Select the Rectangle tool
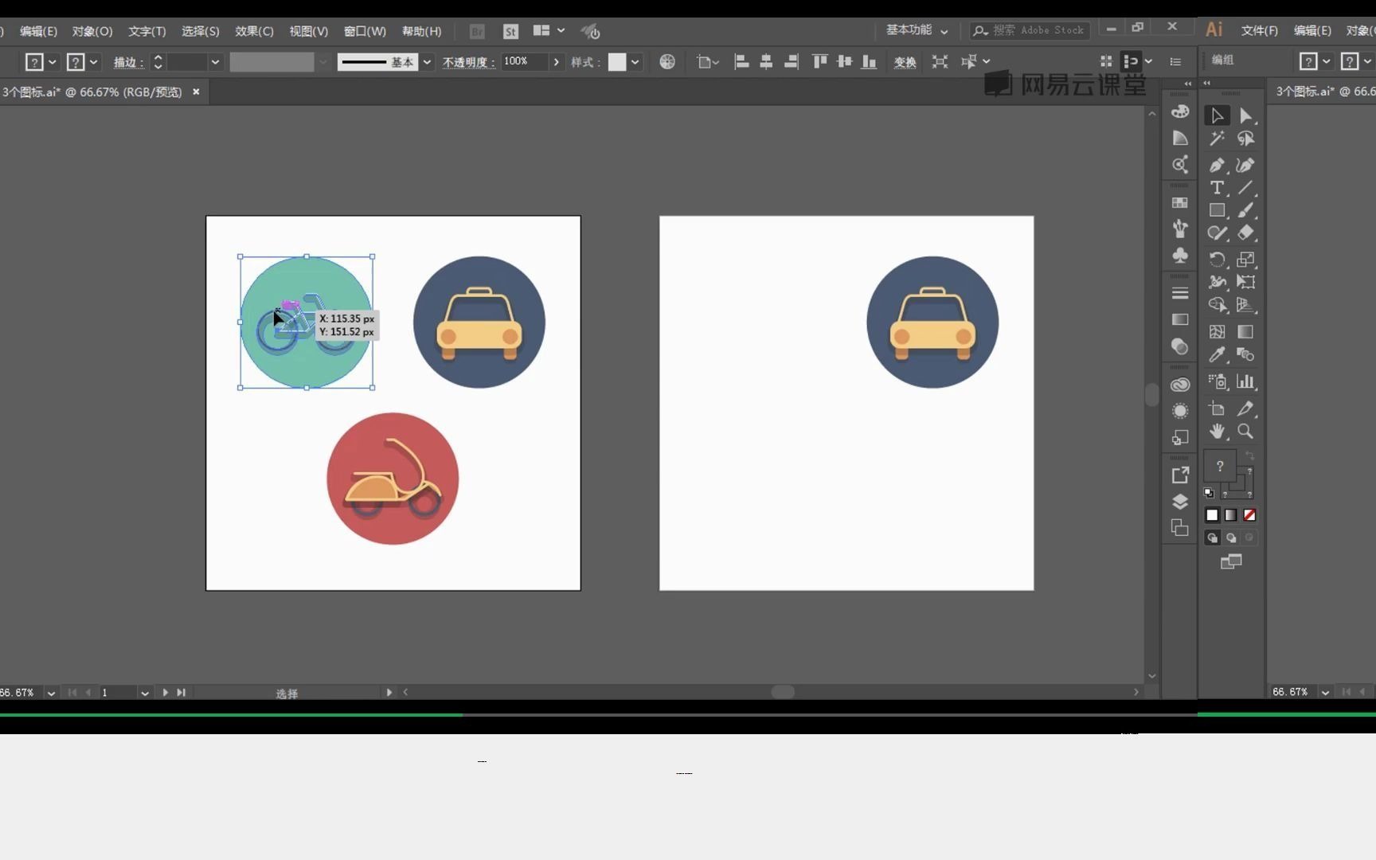Viewport: 1376px width, 860px height. pos(1217,210)
